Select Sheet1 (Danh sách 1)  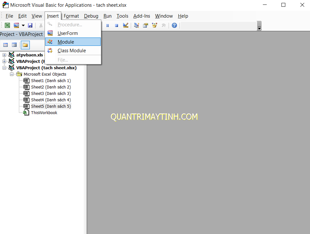51,81
